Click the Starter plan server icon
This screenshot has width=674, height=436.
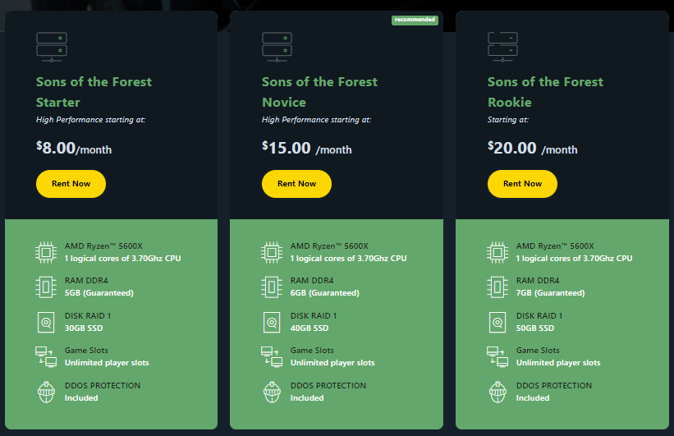(52, 46)
